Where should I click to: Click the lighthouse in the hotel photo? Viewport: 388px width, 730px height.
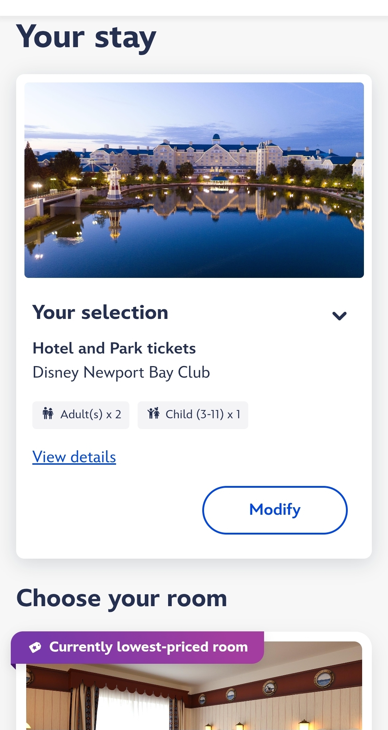click(x=114, y=183)
